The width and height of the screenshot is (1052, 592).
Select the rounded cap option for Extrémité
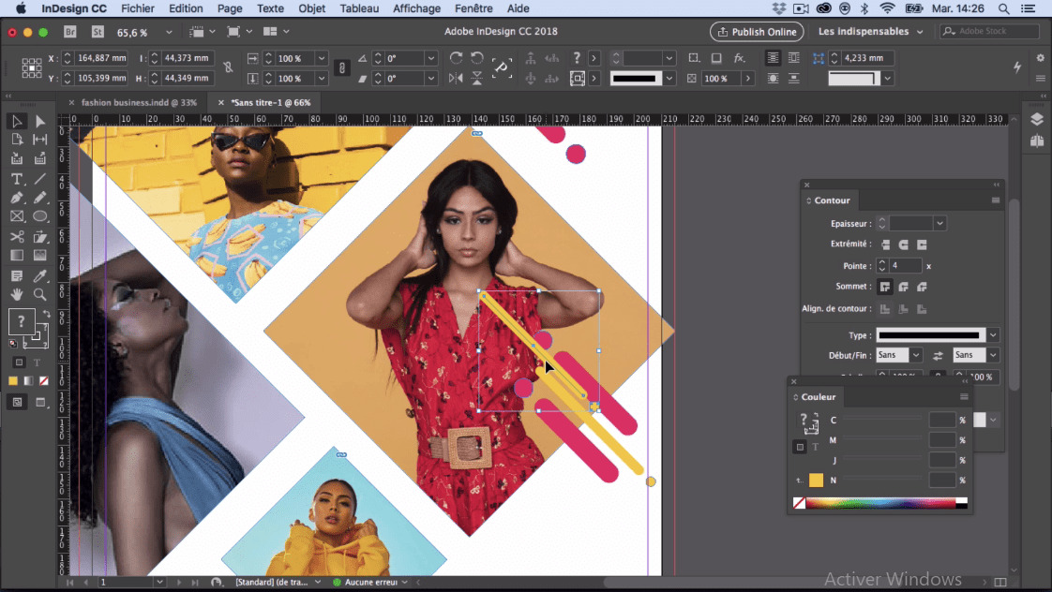[x=904, y=244]
